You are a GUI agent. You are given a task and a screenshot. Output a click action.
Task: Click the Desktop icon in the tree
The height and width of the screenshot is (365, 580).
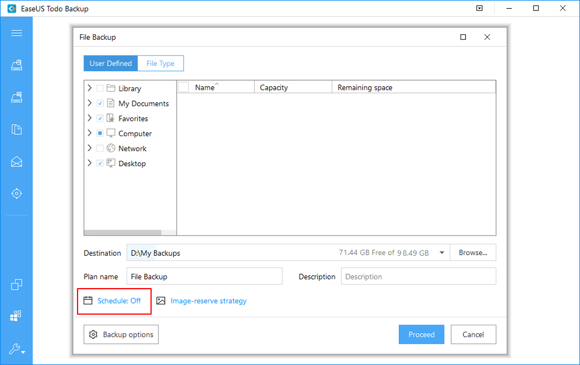(111, 163)
